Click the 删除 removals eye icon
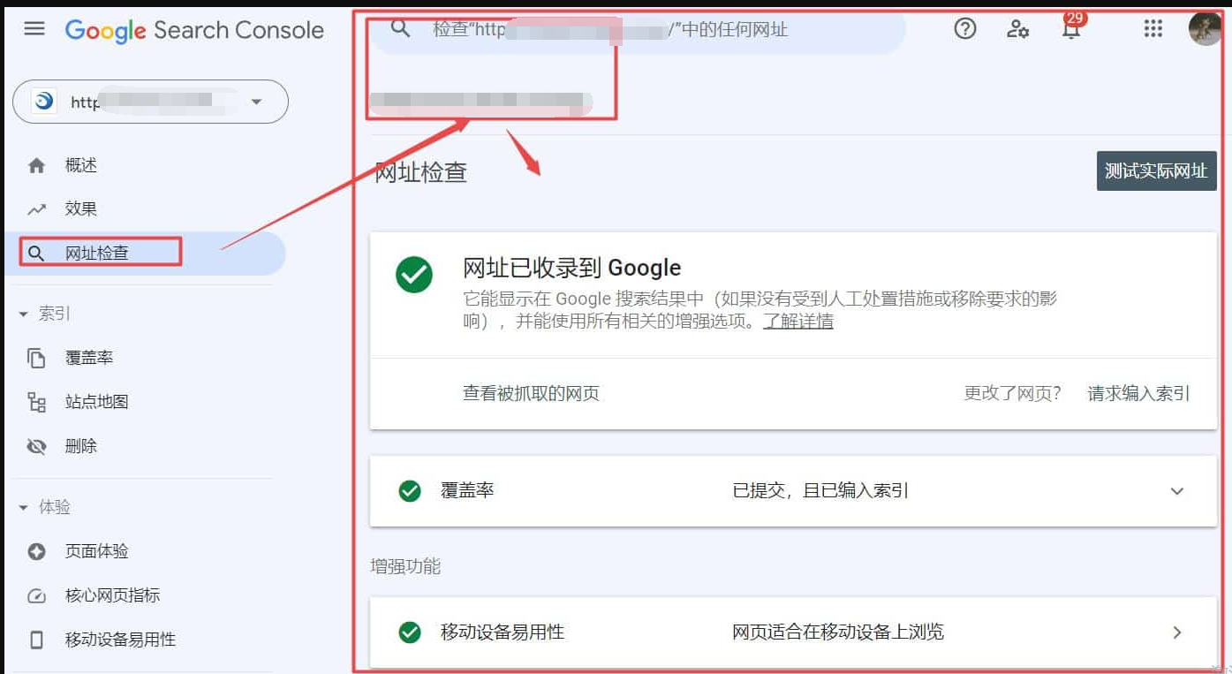 (x=36, y=446)
